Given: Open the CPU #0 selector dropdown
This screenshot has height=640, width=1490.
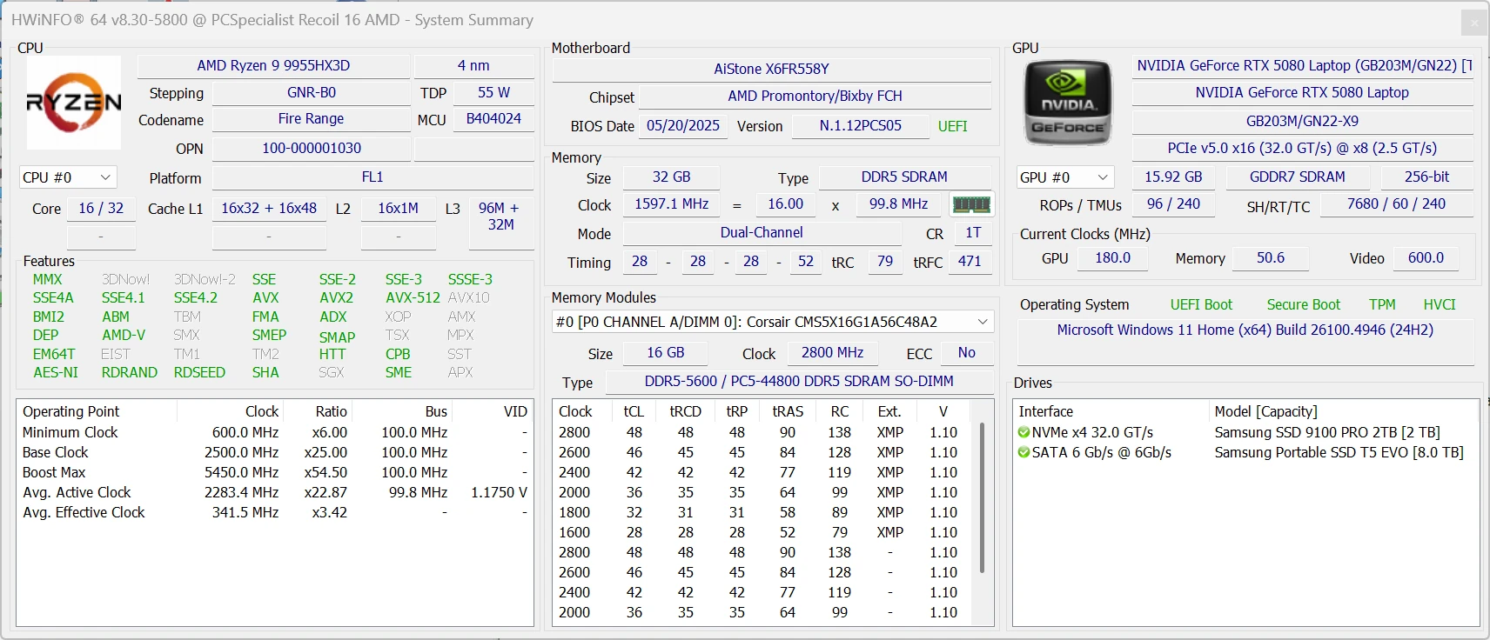Looking at the screenshot, I should click(x=68, y=177).
